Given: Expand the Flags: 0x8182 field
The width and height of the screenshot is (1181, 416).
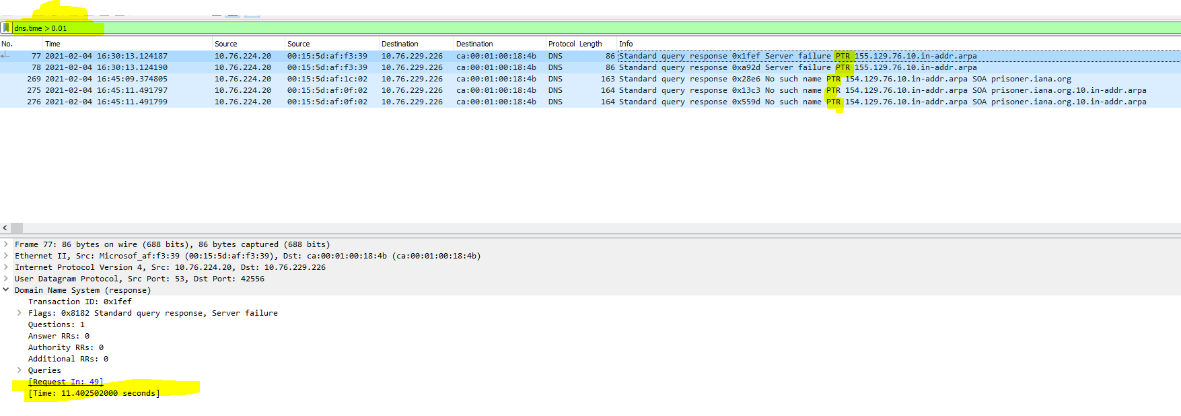Looking at the screenshot, I should tap(20, 313).
